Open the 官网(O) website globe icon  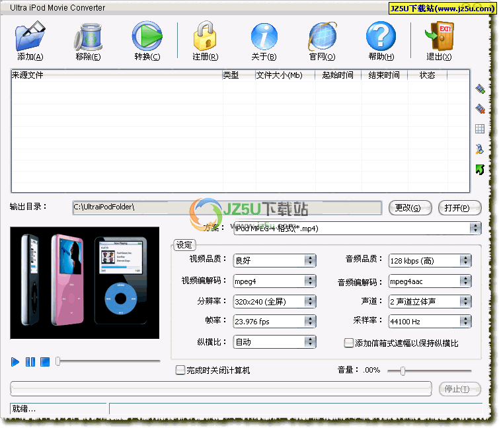(322, 36)
